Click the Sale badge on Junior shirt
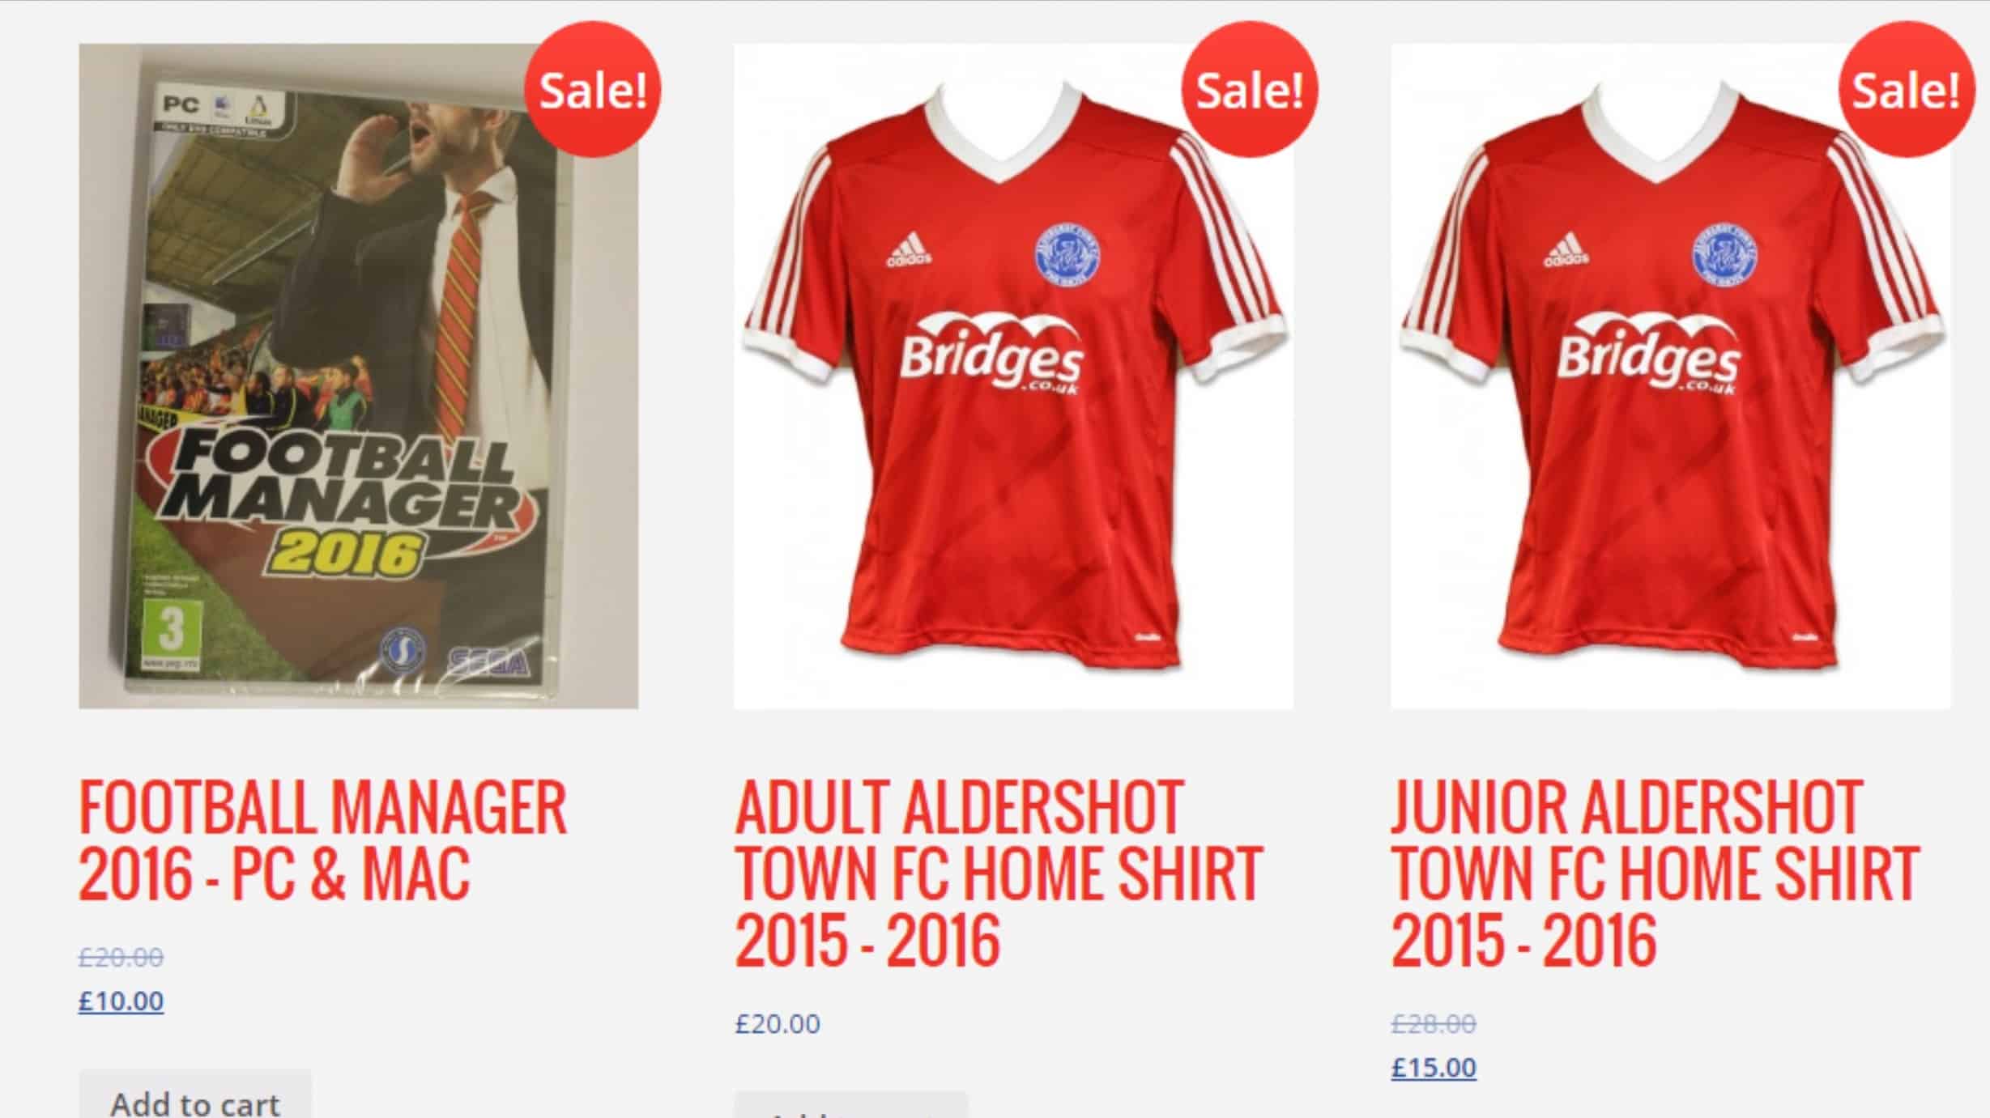1990x1118 pixels. [x=1906, y=89]
